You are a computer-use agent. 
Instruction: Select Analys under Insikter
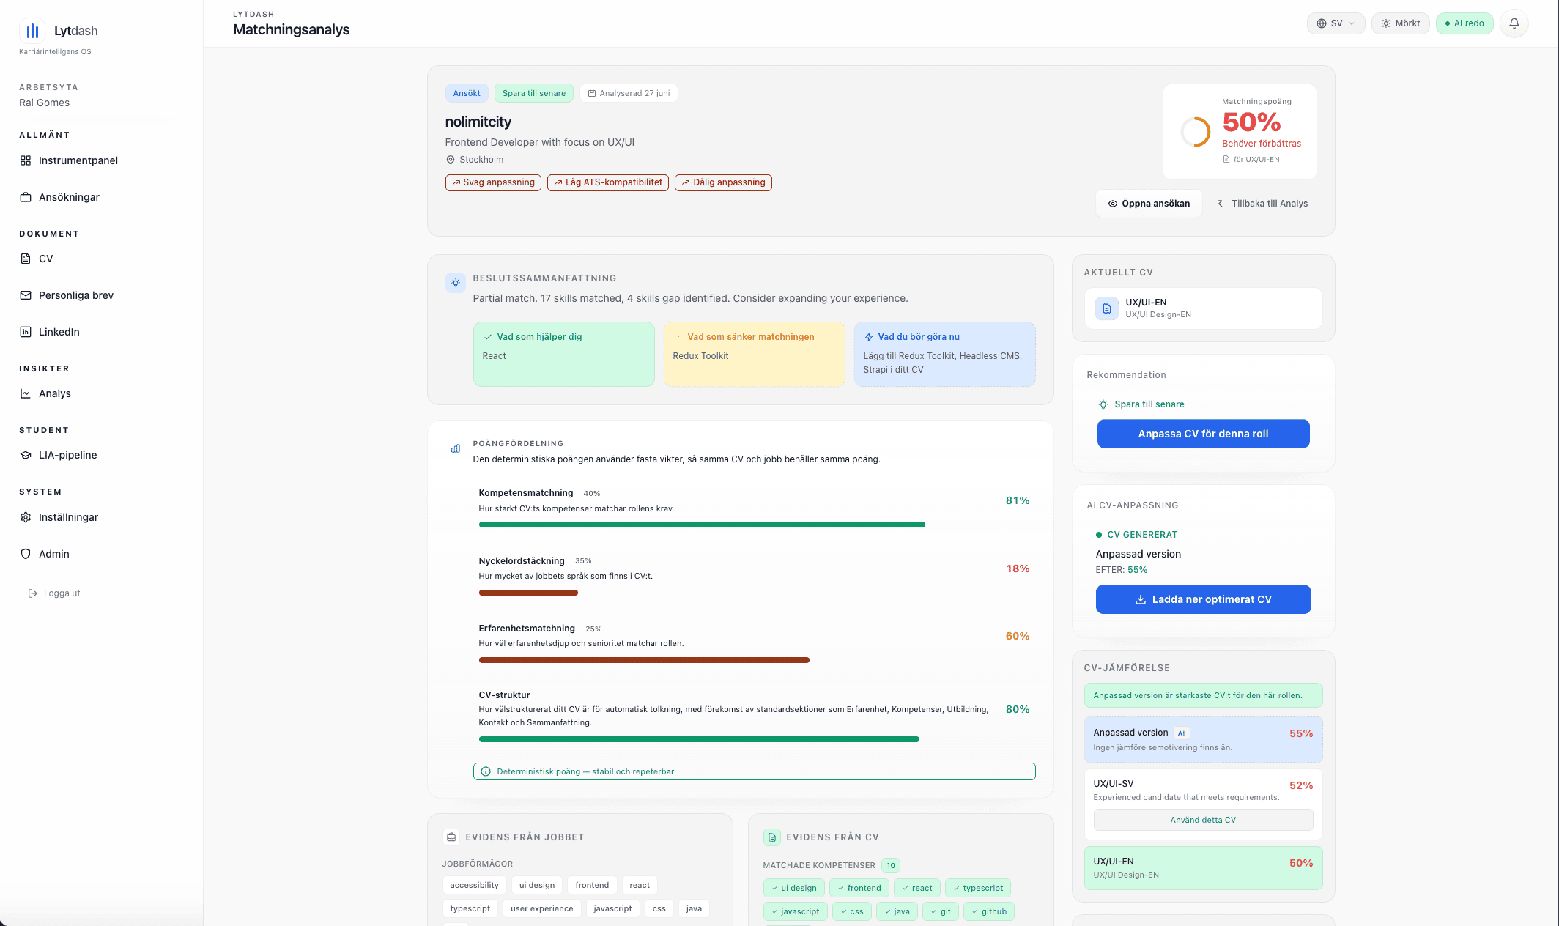point(54,393)
